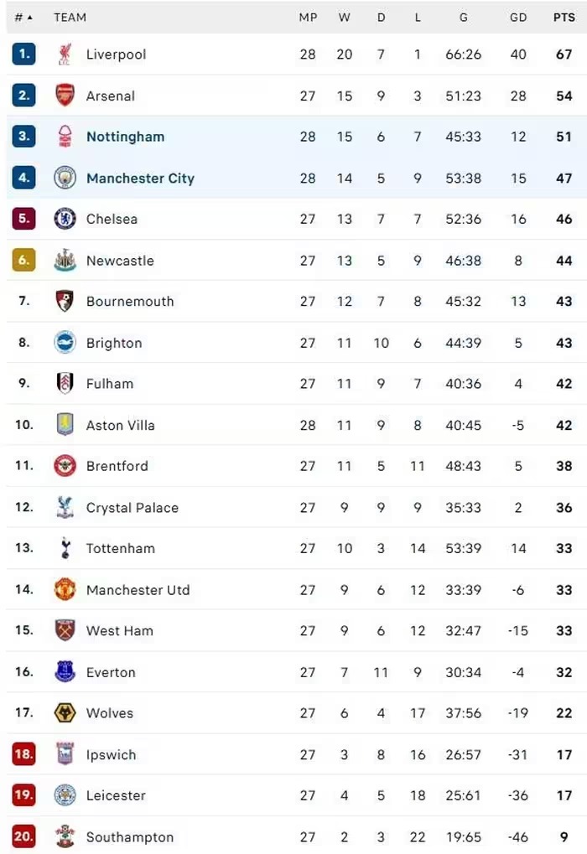
Task: Click the Everton club crest icon
Action: point(65,672)
